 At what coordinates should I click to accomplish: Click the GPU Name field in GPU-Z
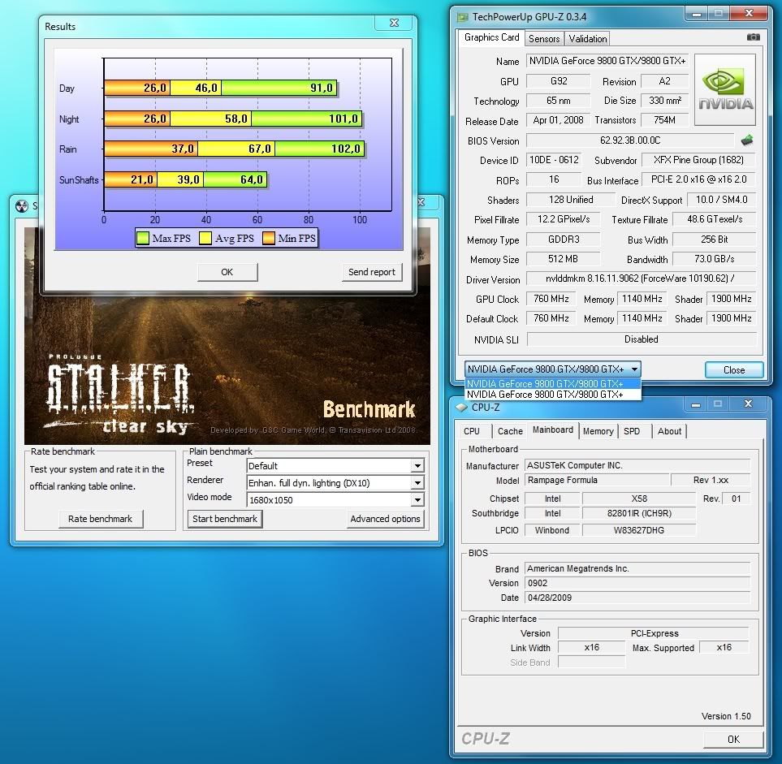pos(607,61)
